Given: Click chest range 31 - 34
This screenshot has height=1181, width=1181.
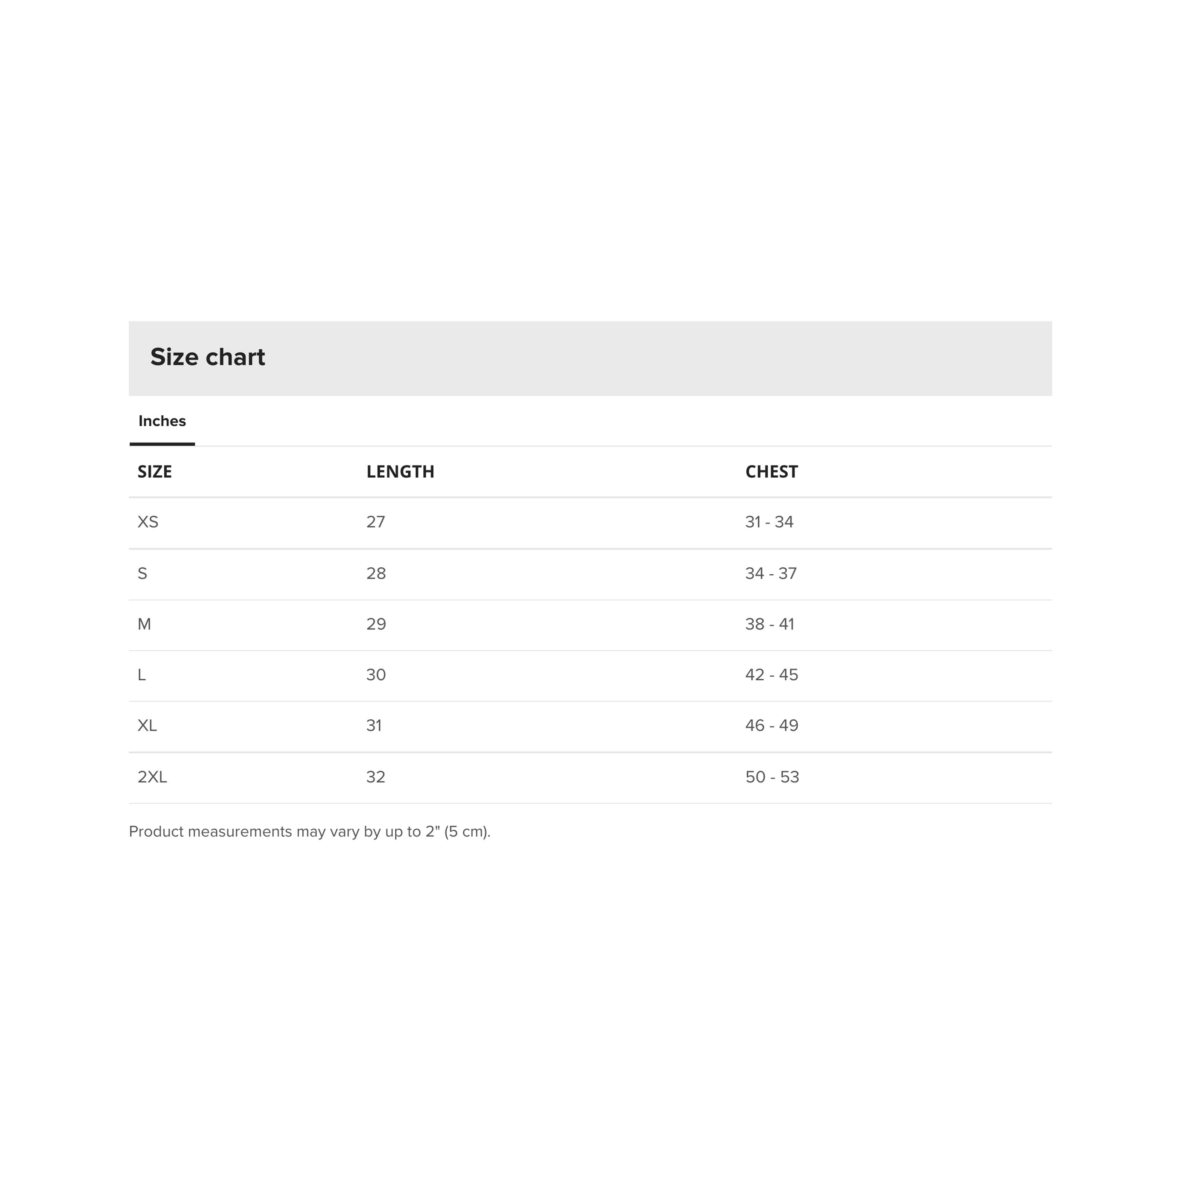Looking at the screenshot, I should (x=769, y=522).
